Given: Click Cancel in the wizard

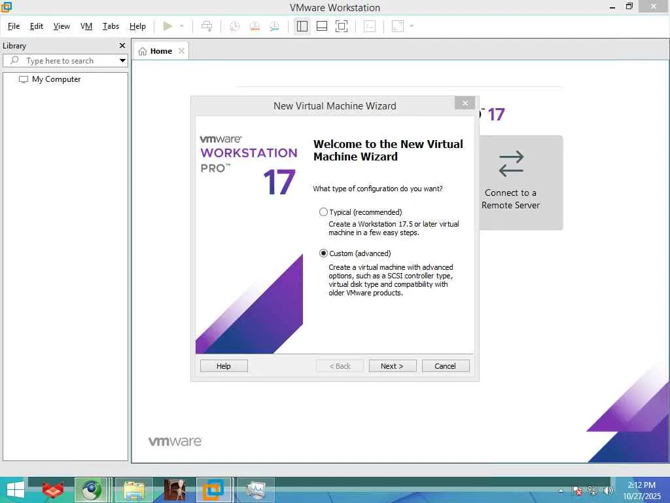Looking at the screenshot, I should coord(445,365).
